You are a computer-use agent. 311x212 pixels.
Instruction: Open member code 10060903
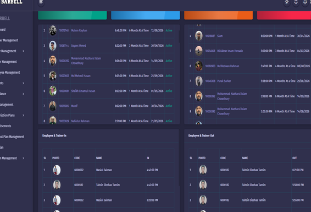click(210, 66)
